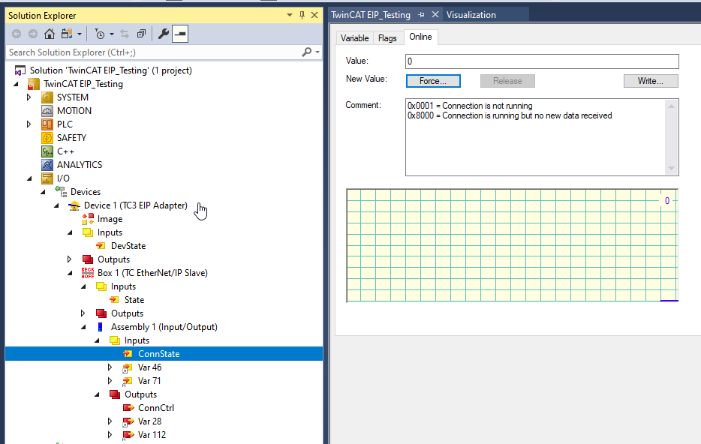Click the Beckhoff Box 1 icon
This screenshot has width=701, height=444.
click(x=88, y=273)
